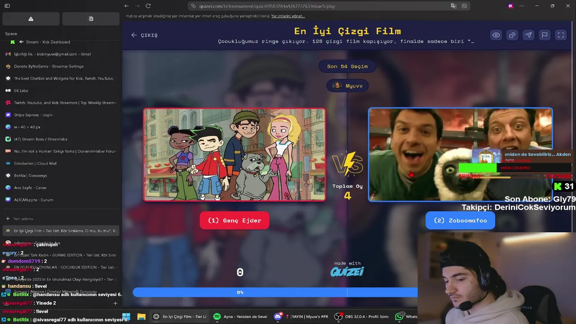Viewport: 576px width, 324px height.
Task: Toggle the quiz eye visibility icon
Action: (x=496, y=35)
